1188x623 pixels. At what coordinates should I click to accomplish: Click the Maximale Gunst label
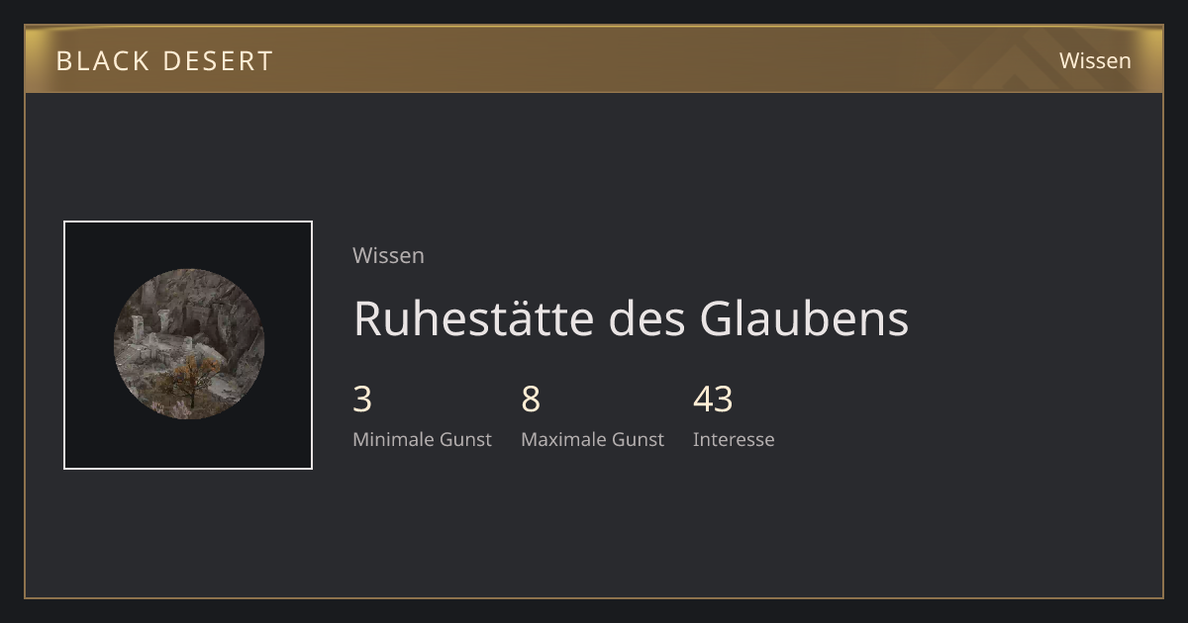592,439
